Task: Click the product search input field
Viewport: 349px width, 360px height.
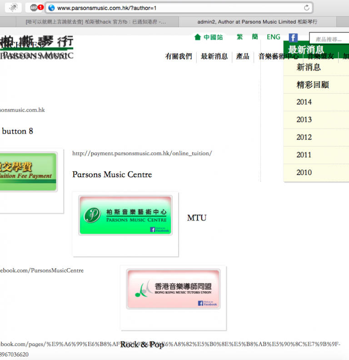Action: tap(329, 39)
